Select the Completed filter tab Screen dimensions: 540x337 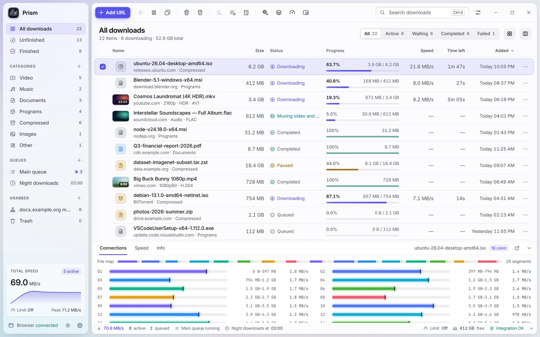[x=455, y=34]
